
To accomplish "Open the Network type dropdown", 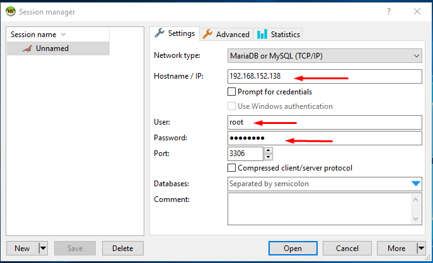I will (325, 56).
